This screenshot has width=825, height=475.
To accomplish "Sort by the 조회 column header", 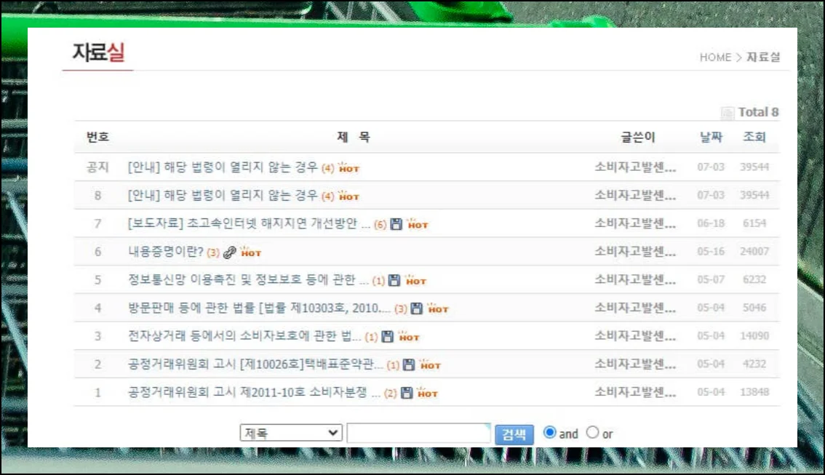I will pos(754,137).
